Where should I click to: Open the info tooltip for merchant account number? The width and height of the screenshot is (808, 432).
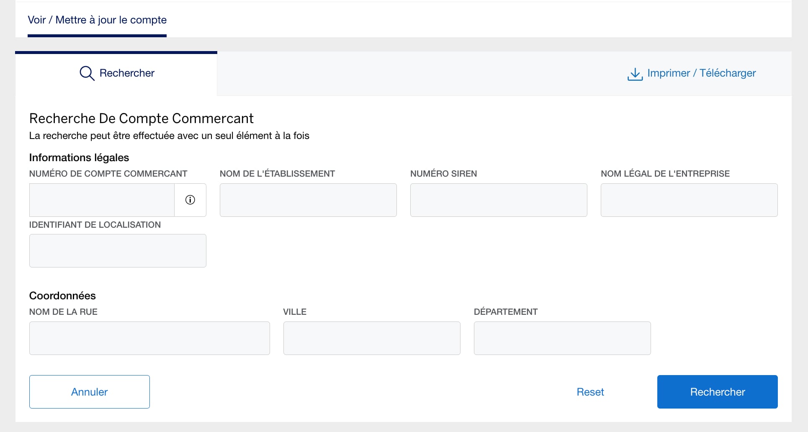click(x=190, y=200)
